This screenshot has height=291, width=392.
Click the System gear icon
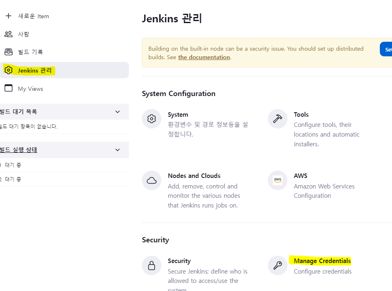point(152,119)
